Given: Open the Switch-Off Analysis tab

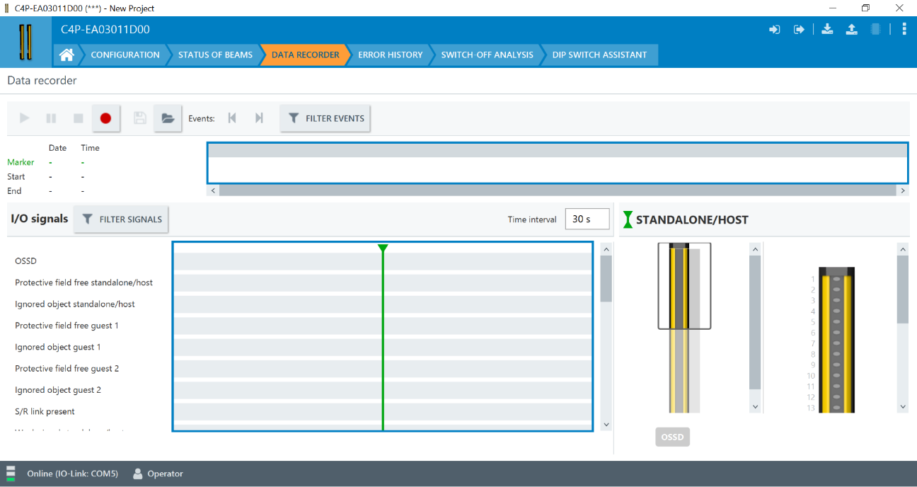Looking at the screenshot, I should [x=487, y=55].
